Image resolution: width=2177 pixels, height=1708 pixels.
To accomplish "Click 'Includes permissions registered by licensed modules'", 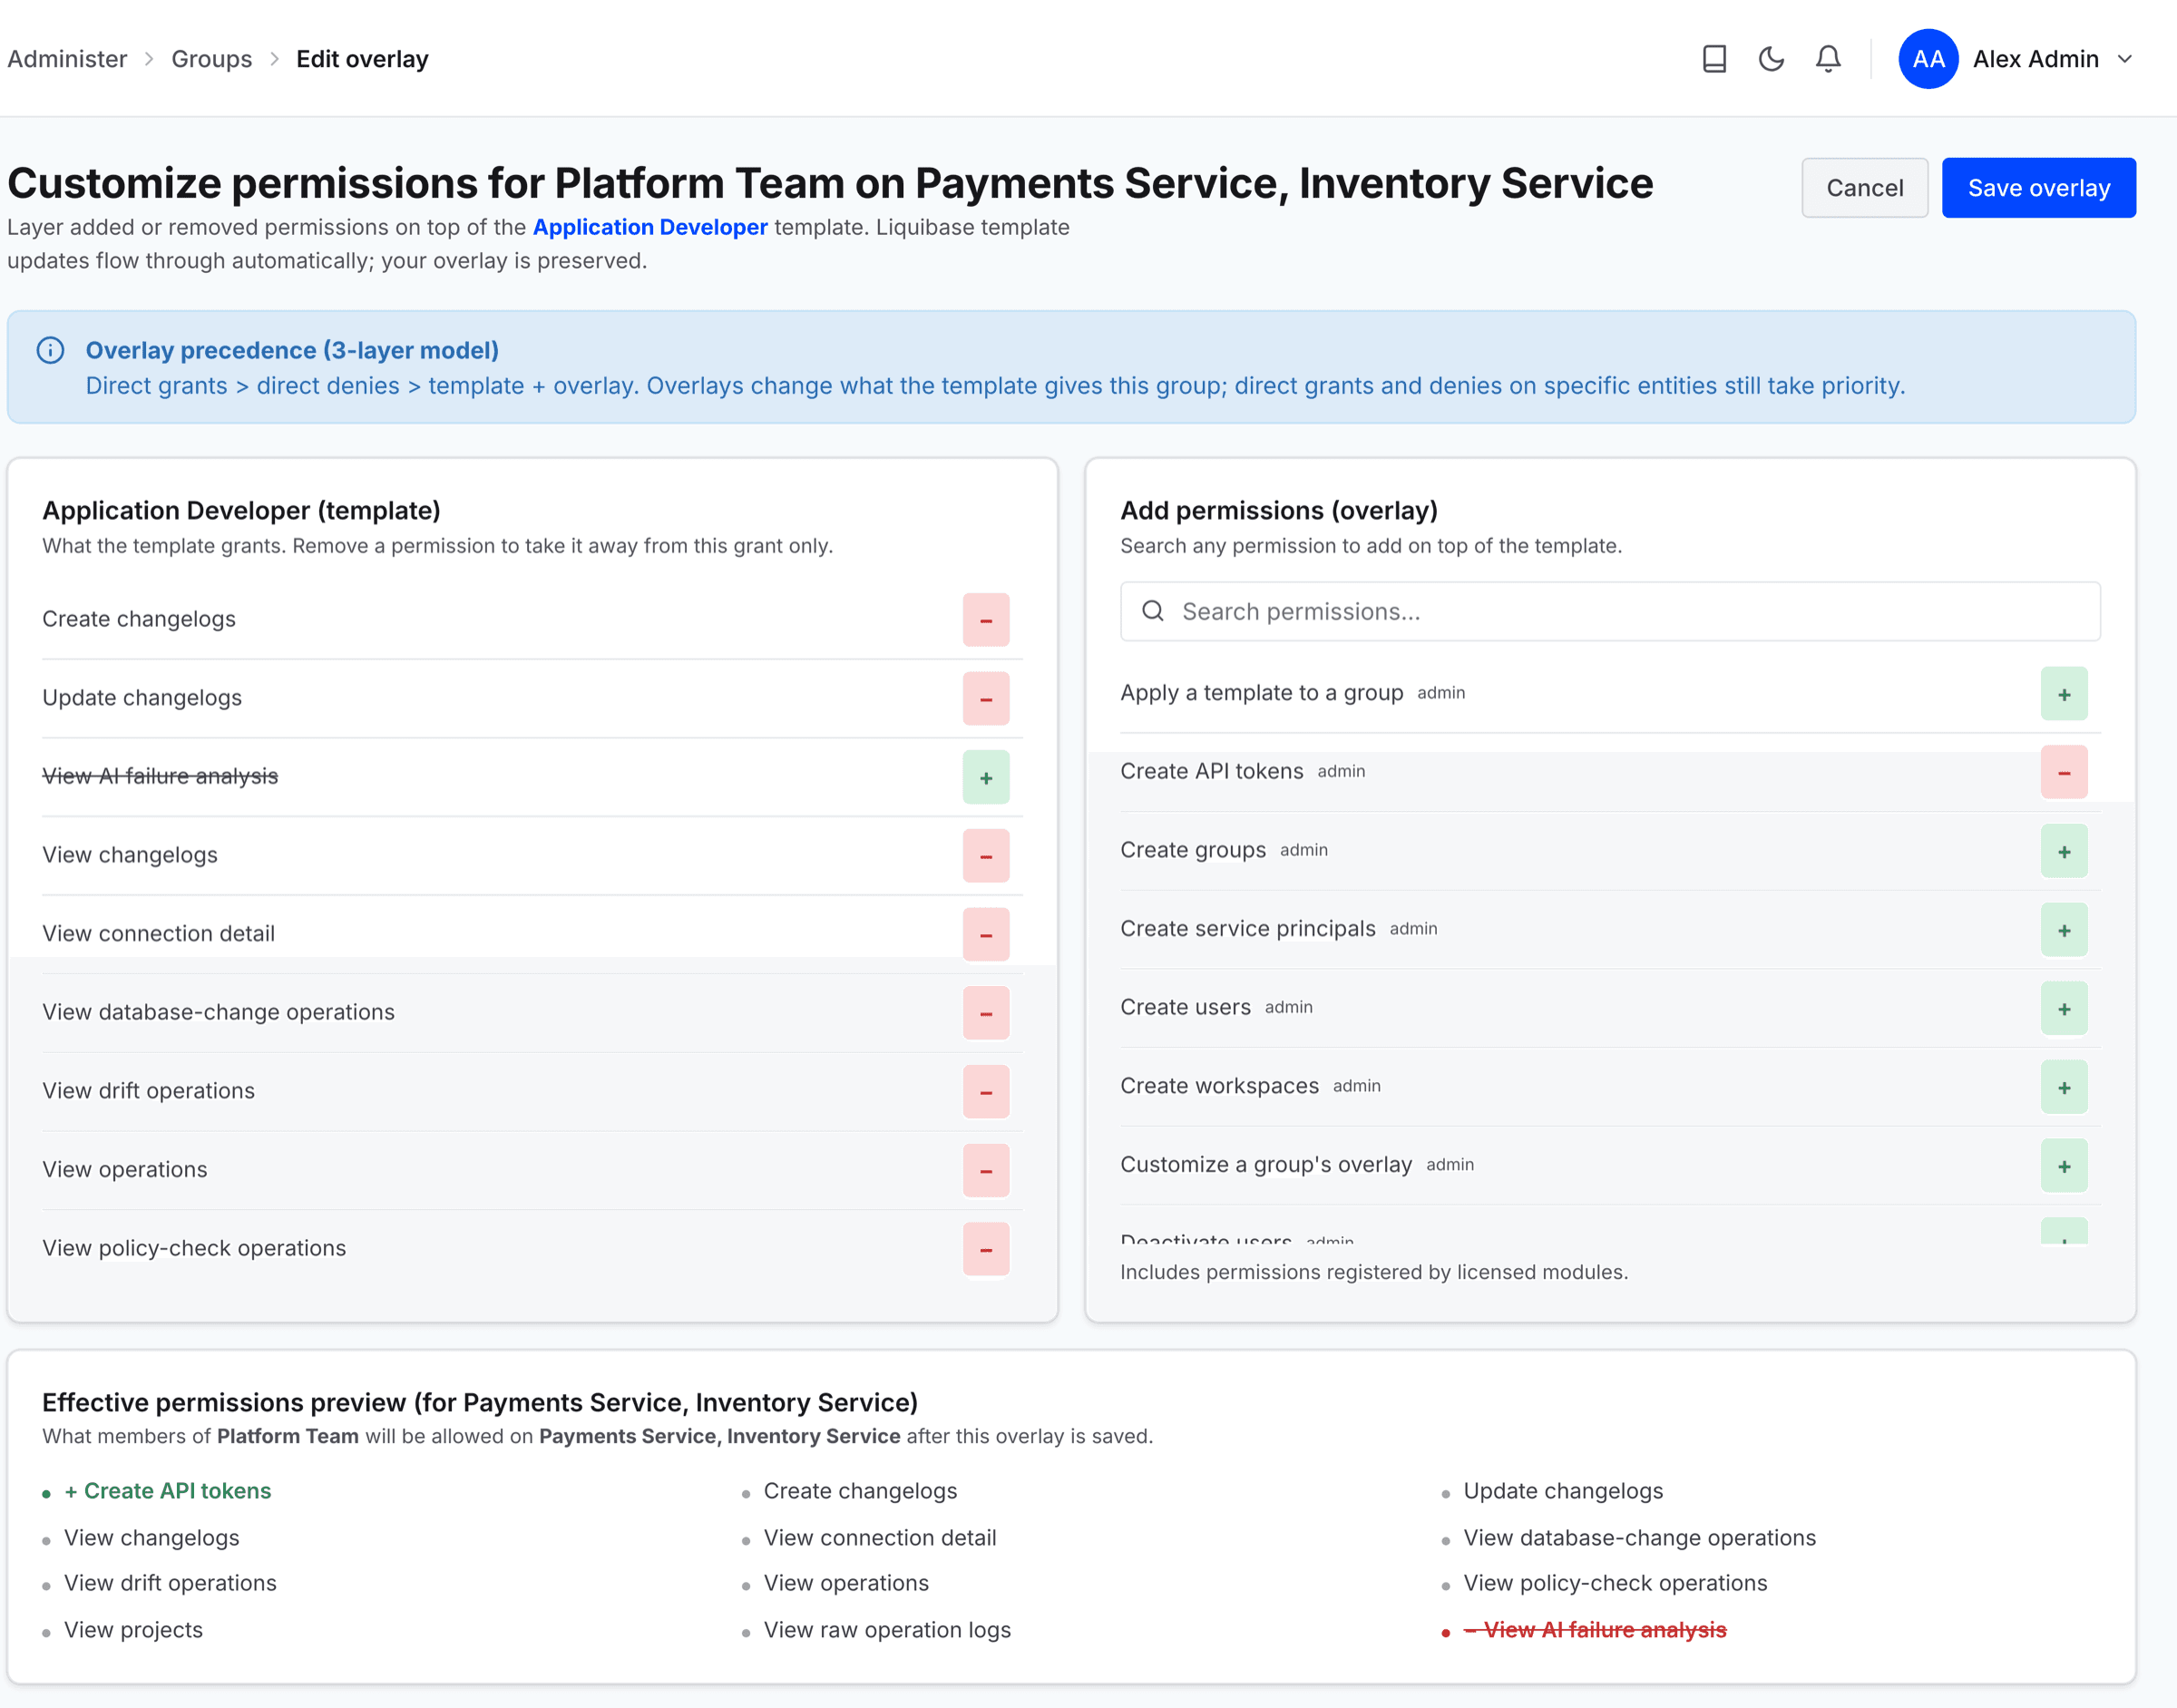I will click(1374, 1272).
